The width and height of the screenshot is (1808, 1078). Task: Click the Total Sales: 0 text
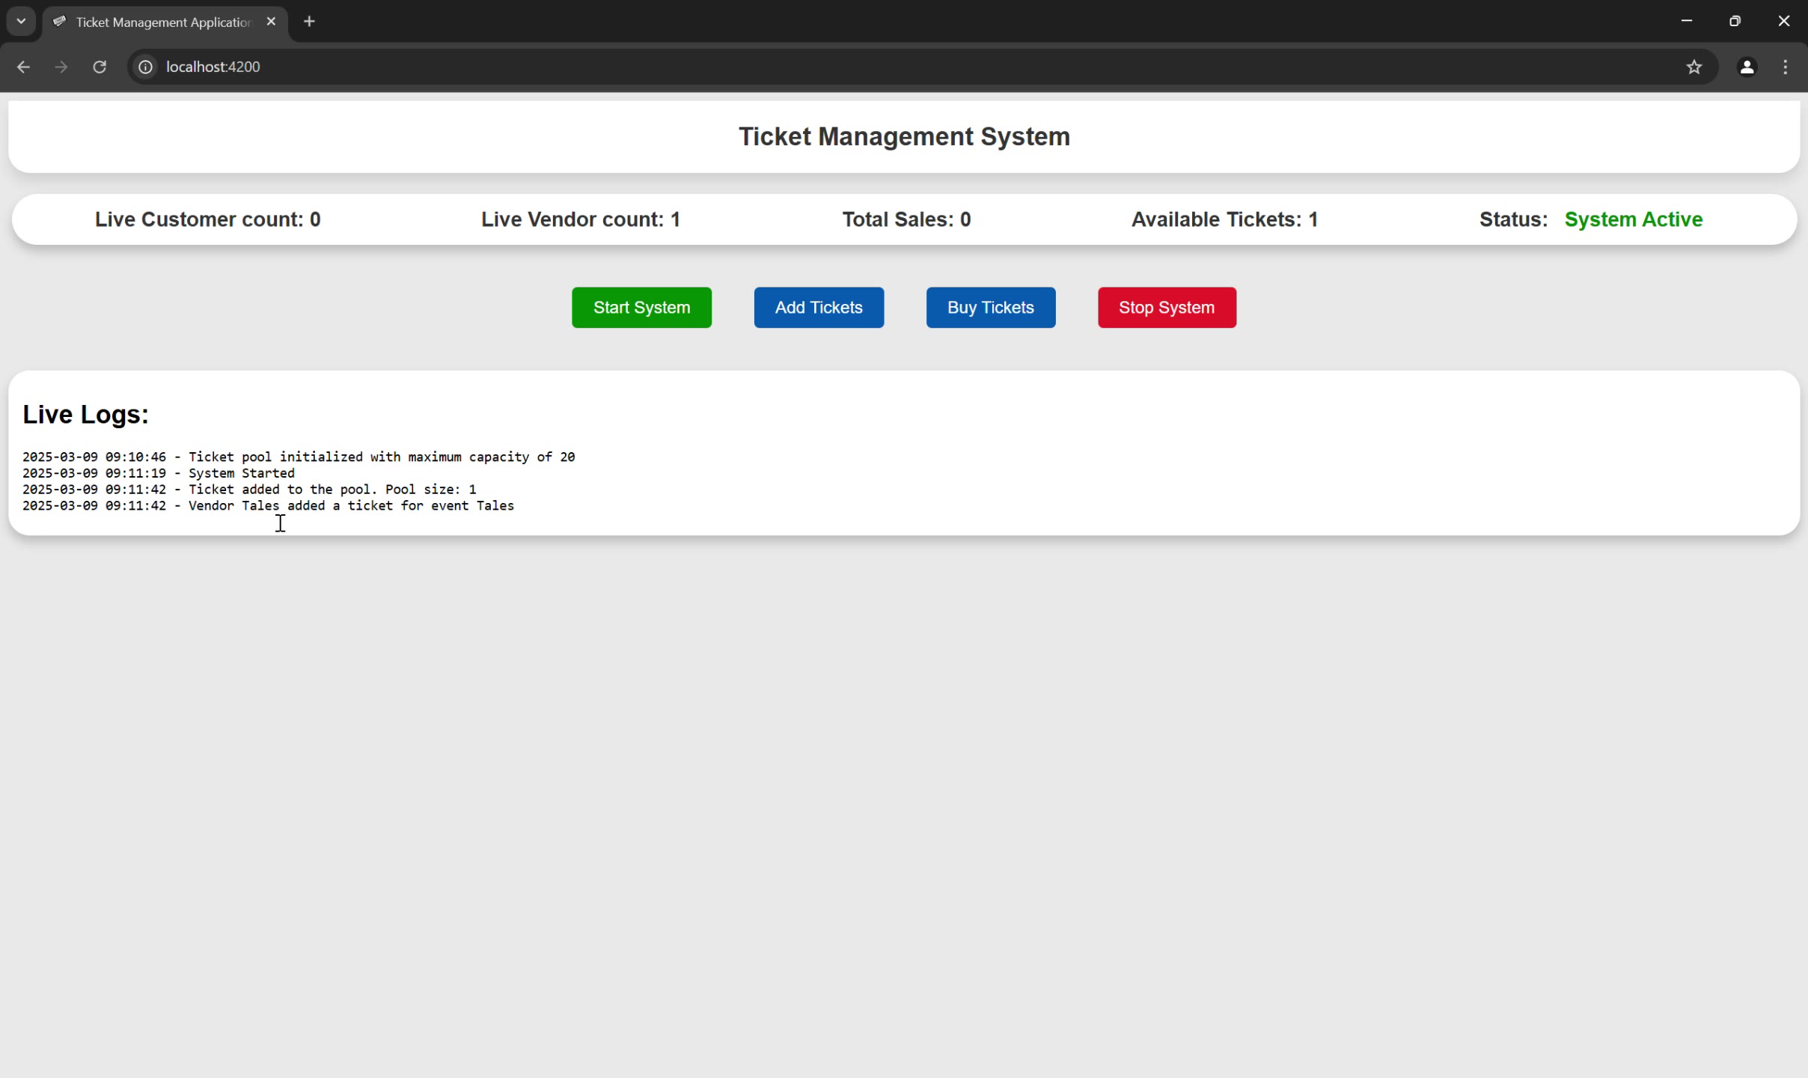pos(906,219)
